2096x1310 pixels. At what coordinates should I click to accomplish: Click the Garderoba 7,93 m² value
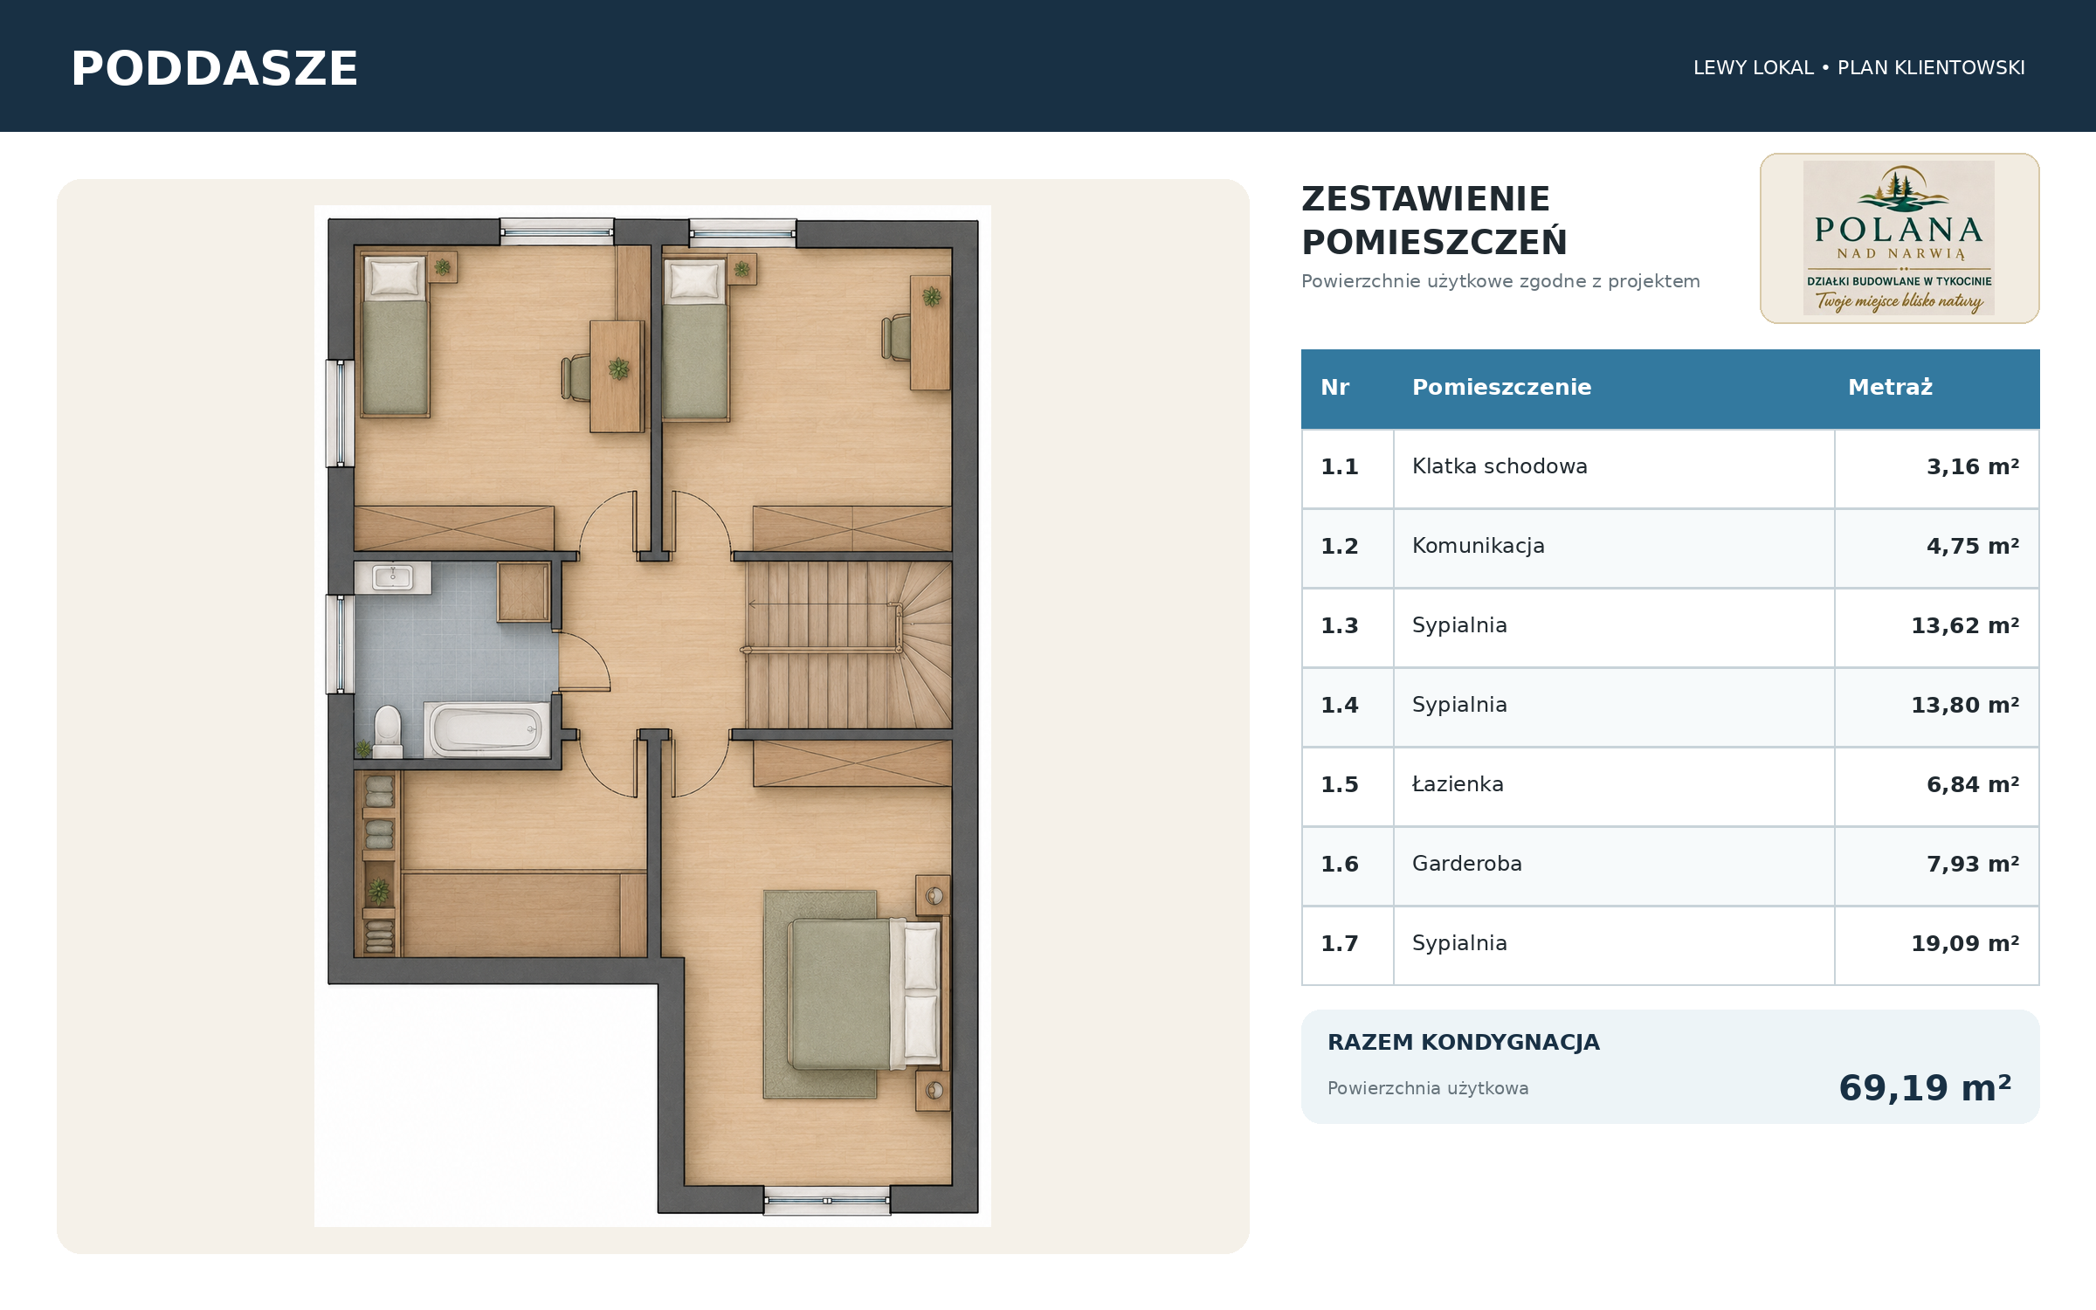(1973, 864)
